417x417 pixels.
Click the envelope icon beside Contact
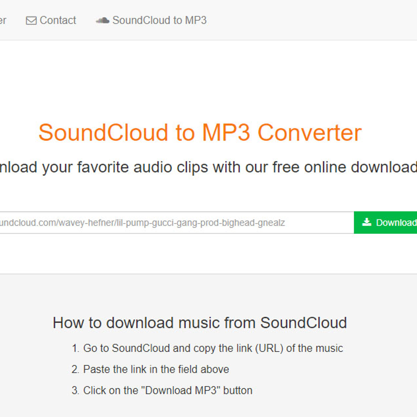(31, 21)
